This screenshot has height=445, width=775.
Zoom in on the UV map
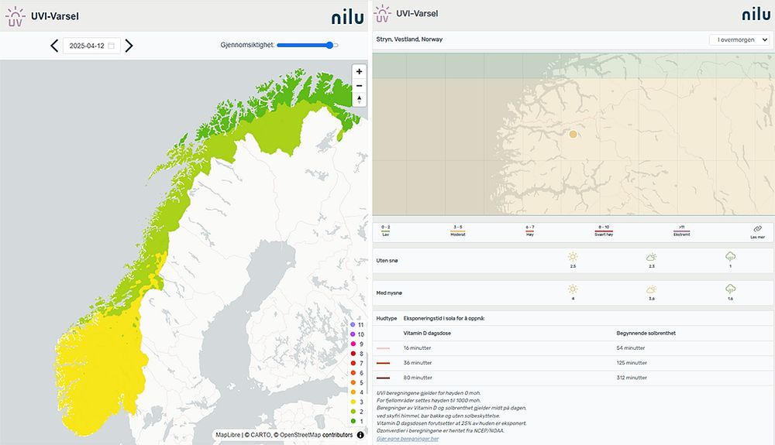point(360,71)
